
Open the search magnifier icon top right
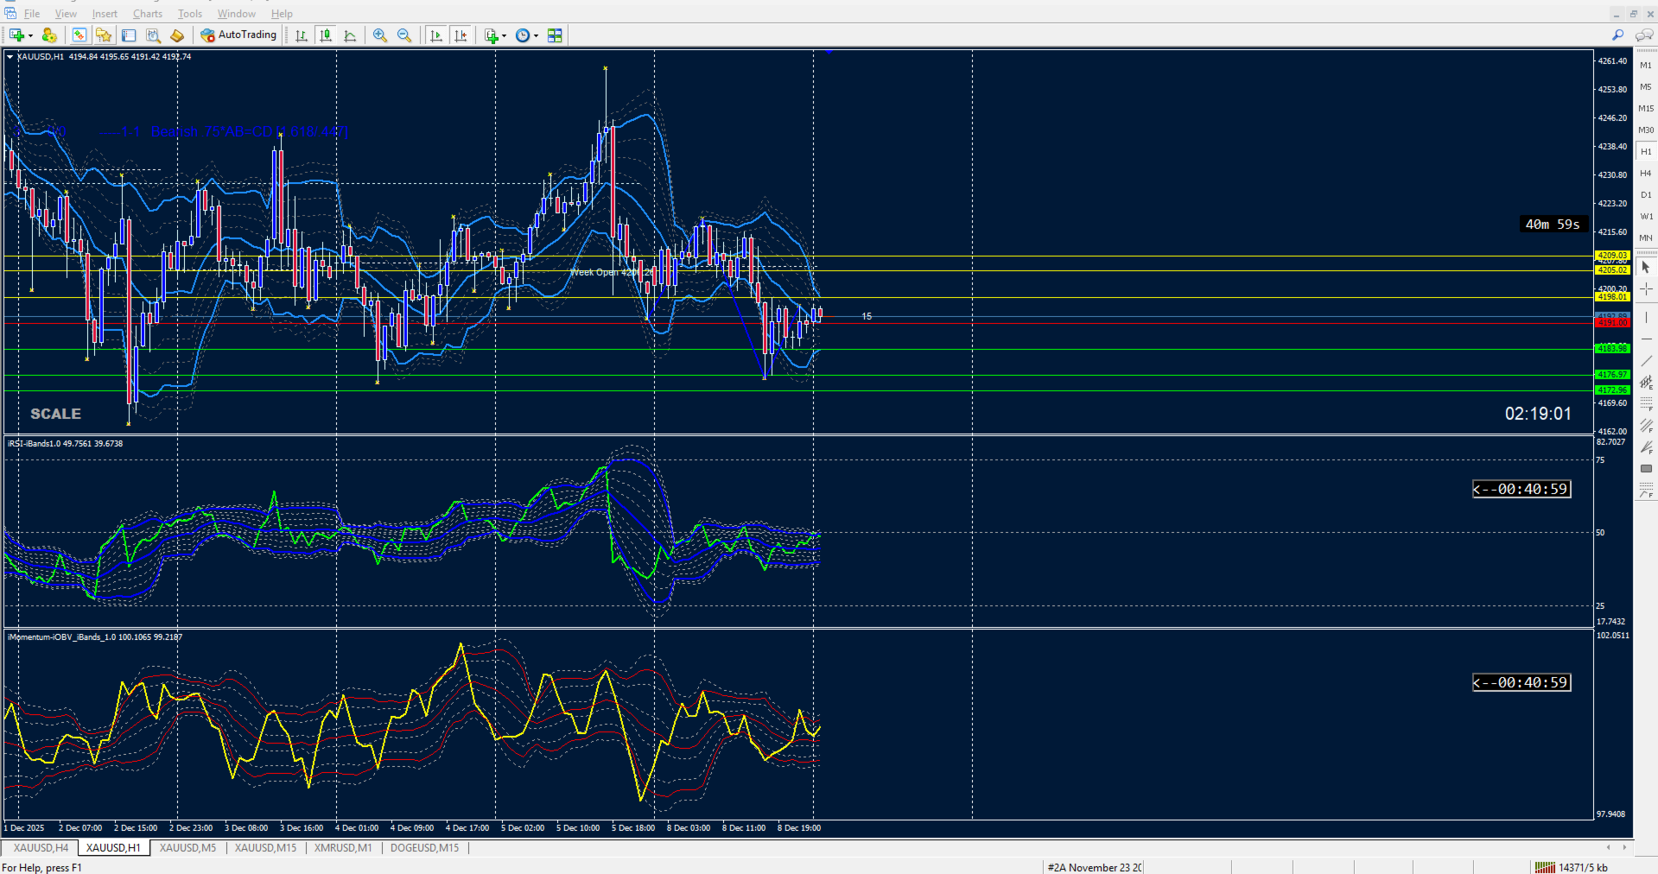1617,35
